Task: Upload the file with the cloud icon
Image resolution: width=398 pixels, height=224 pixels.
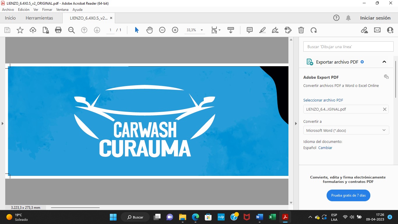Action: point(33,30)
